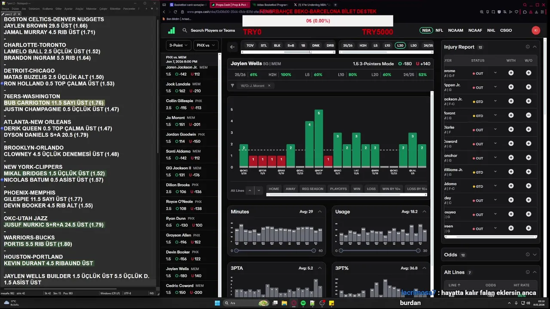
Task: Click the info icon in Injury Report header
Action: (x=528, y=47)
